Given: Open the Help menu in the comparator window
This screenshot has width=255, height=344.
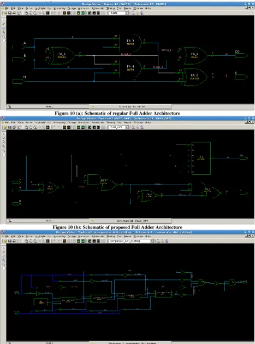Looking at the screenshot, I should coord(148,236).
